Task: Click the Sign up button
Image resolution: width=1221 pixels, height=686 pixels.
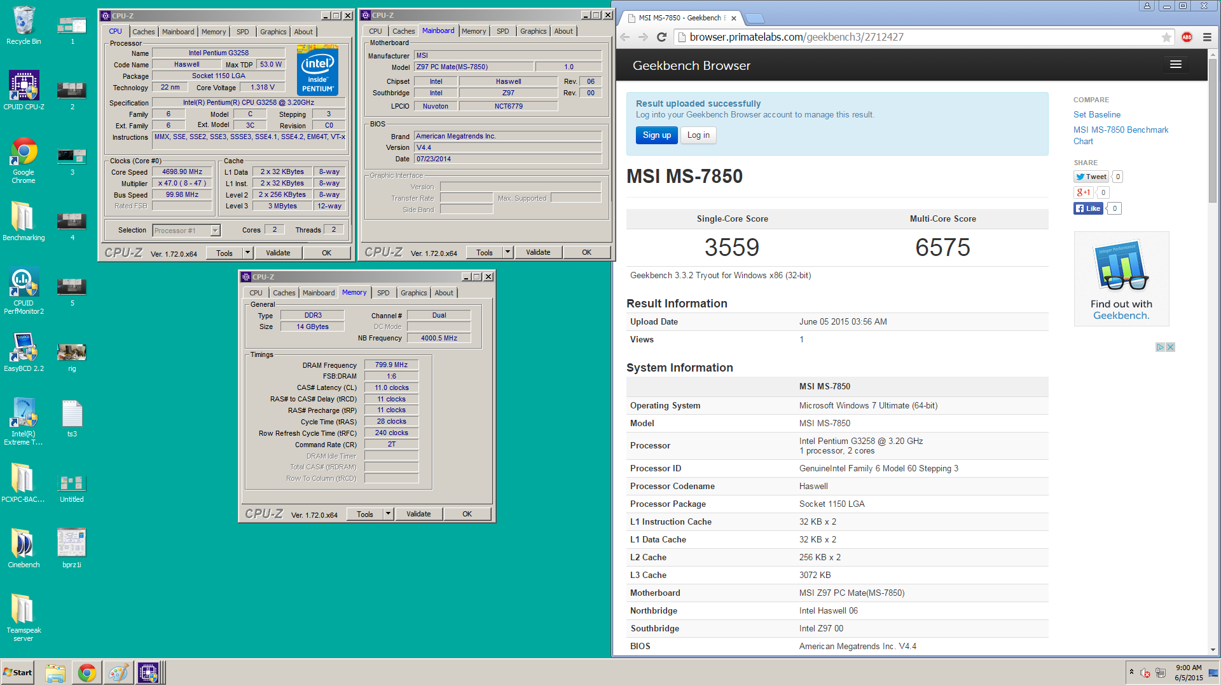Action: (x=656, y=135)
